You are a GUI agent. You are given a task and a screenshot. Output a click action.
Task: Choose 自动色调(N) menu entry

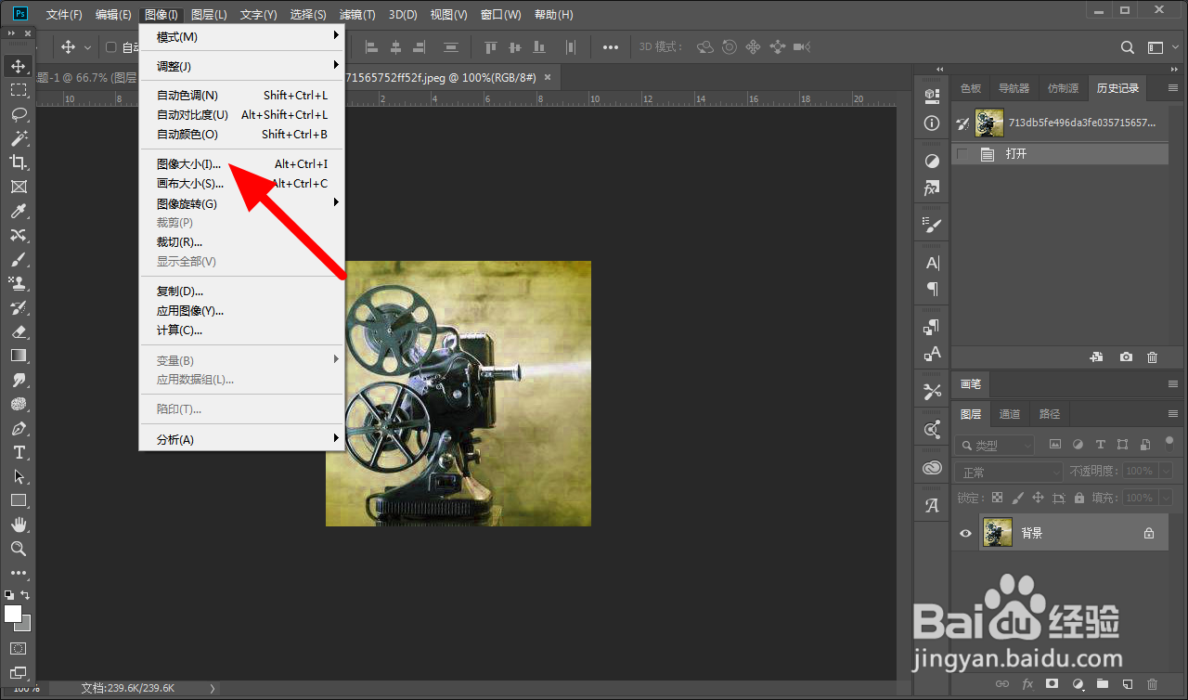pos(241,95)
